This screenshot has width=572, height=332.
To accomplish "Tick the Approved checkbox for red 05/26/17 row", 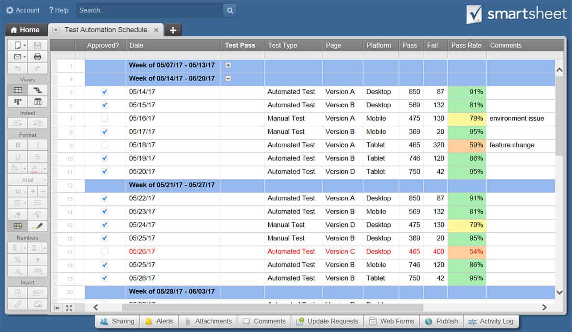I will click(x=105, y=251).
